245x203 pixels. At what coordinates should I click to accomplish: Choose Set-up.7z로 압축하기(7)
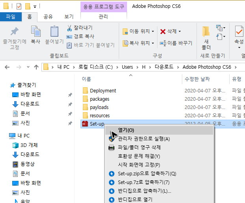pyautogui.click(x=159, y=182)
